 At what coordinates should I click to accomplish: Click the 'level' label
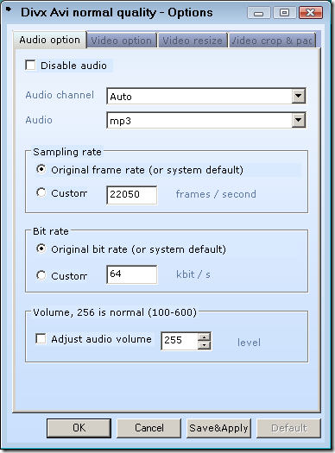coord(249,343)
